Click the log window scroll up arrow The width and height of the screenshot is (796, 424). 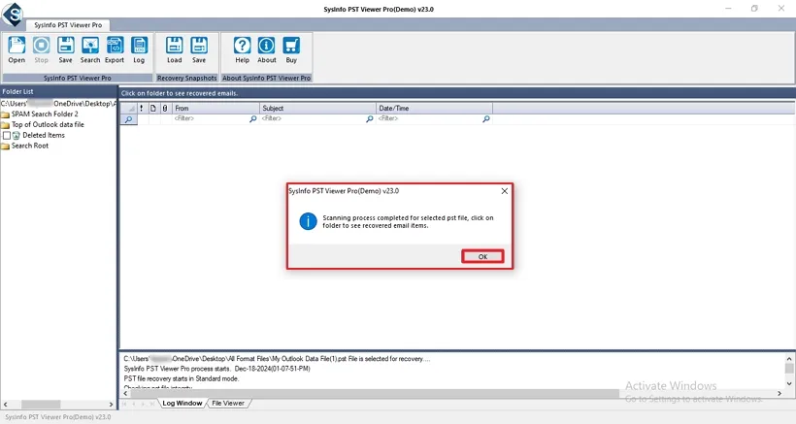789,359
